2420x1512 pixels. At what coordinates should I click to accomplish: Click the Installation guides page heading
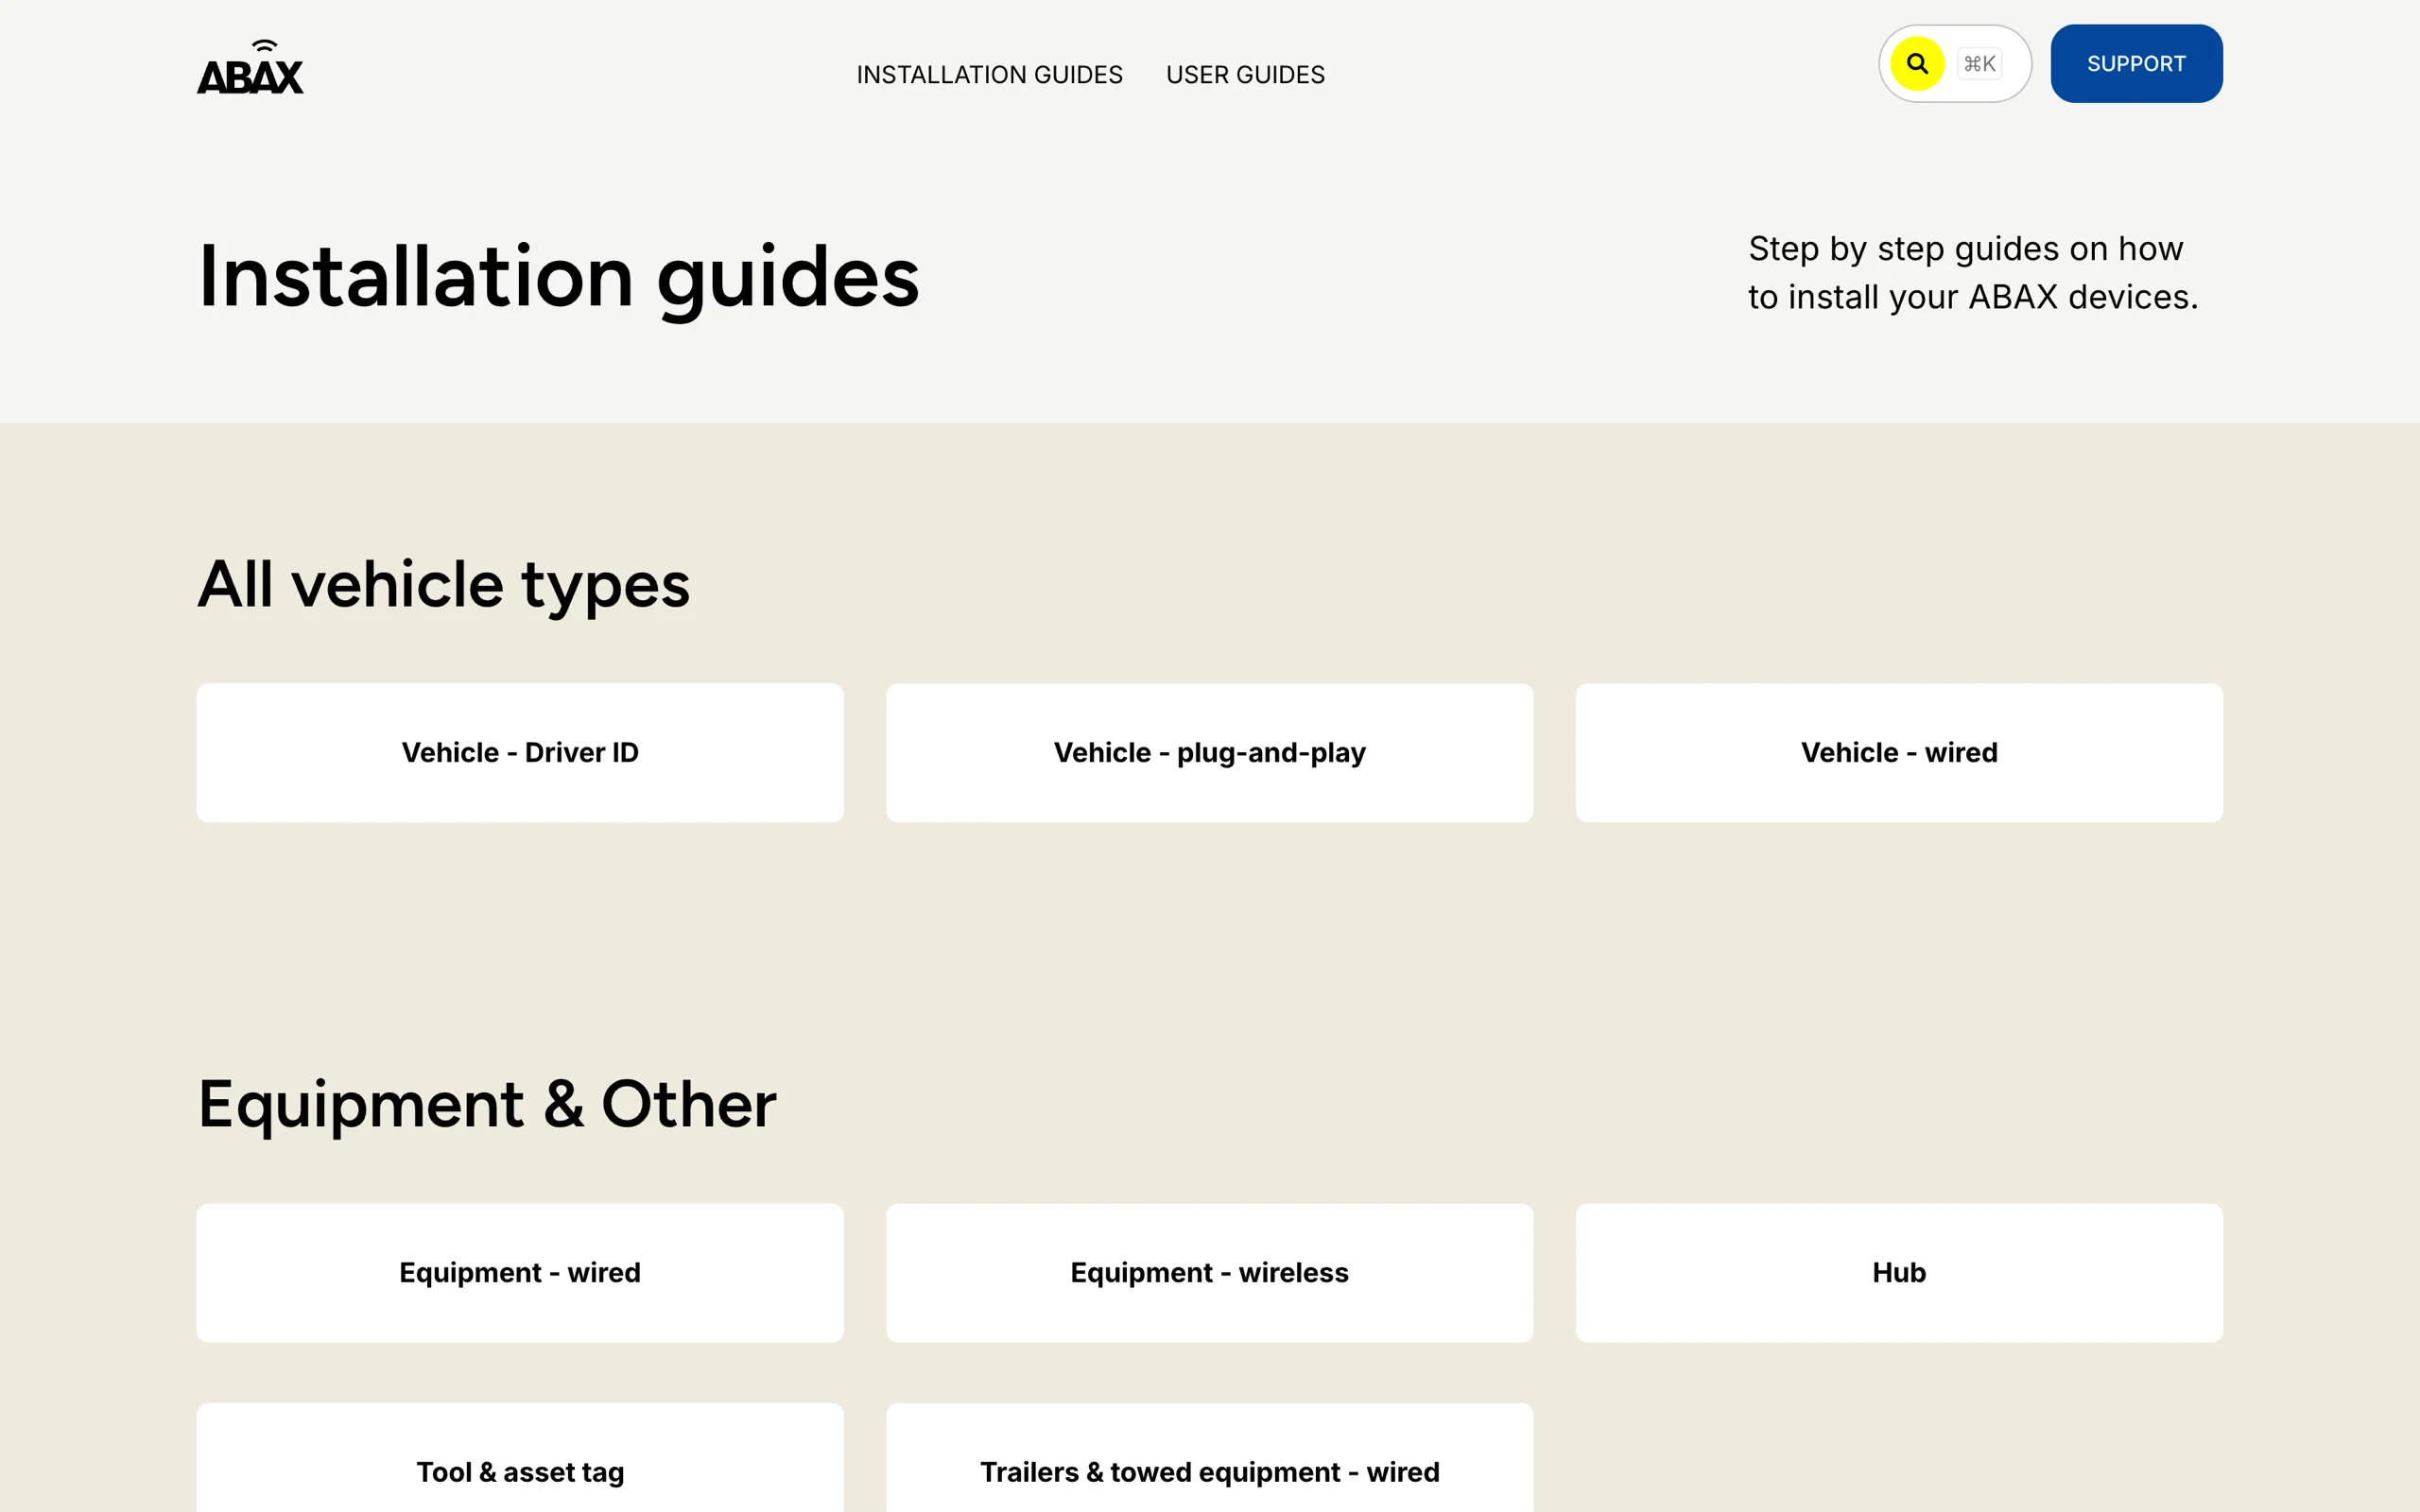coord(558,278)
